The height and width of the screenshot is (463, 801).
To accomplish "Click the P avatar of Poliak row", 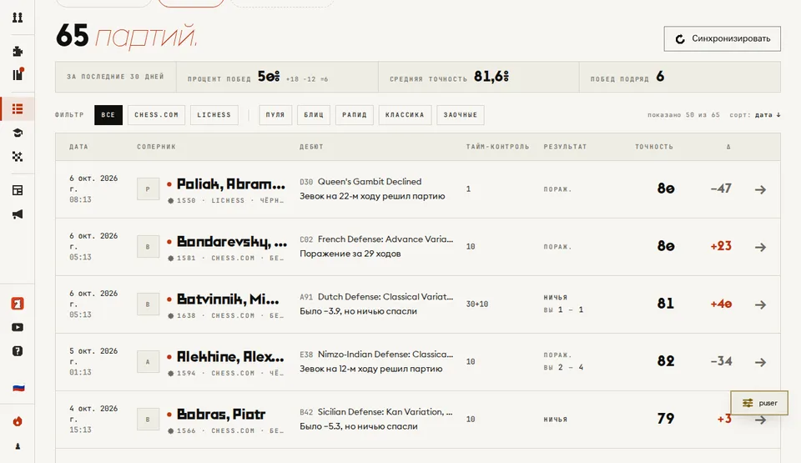I will point(148,189).
